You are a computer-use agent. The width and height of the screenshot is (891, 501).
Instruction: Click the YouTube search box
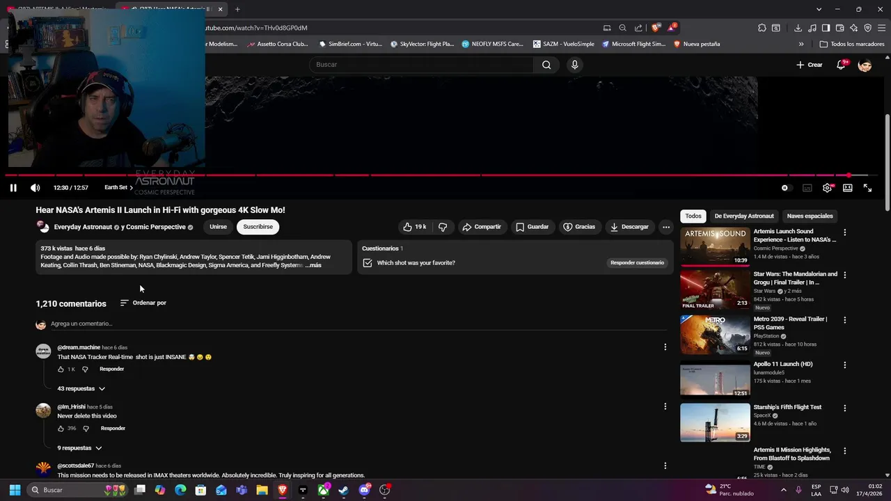tap(423, 65)
